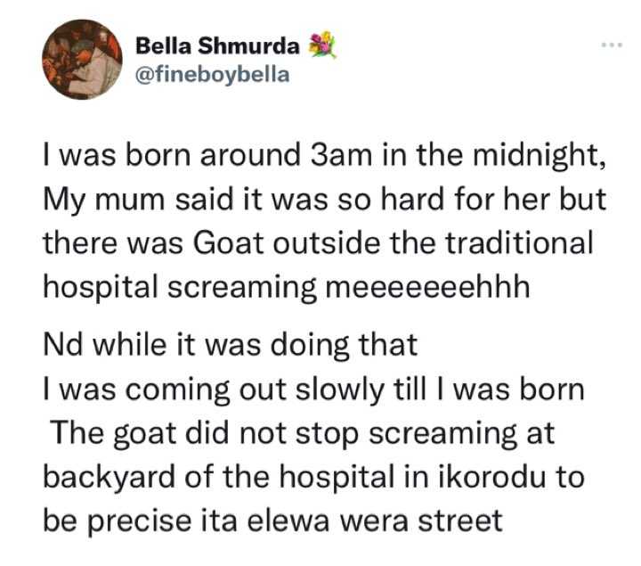Click the line 'there was Goat outside the traditional'
Screen dimensions: 641x566
click(x=317, y=242)
